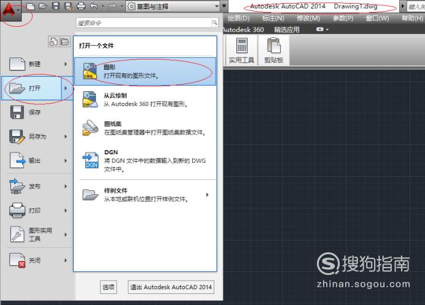Expand the 打印 submenu arrow
The width and height of the screenshot is (425, 305).
coord(66,210)
